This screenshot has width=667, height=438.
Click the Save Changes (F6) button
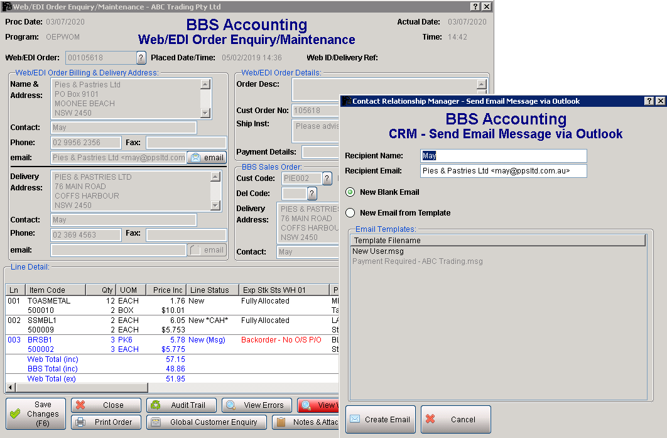coord(35,414)
